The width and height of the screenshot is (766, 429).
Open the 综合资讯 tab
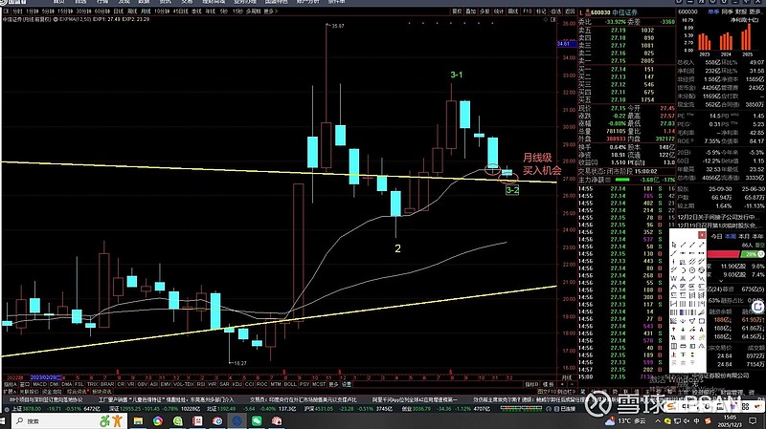pos(77,391)
